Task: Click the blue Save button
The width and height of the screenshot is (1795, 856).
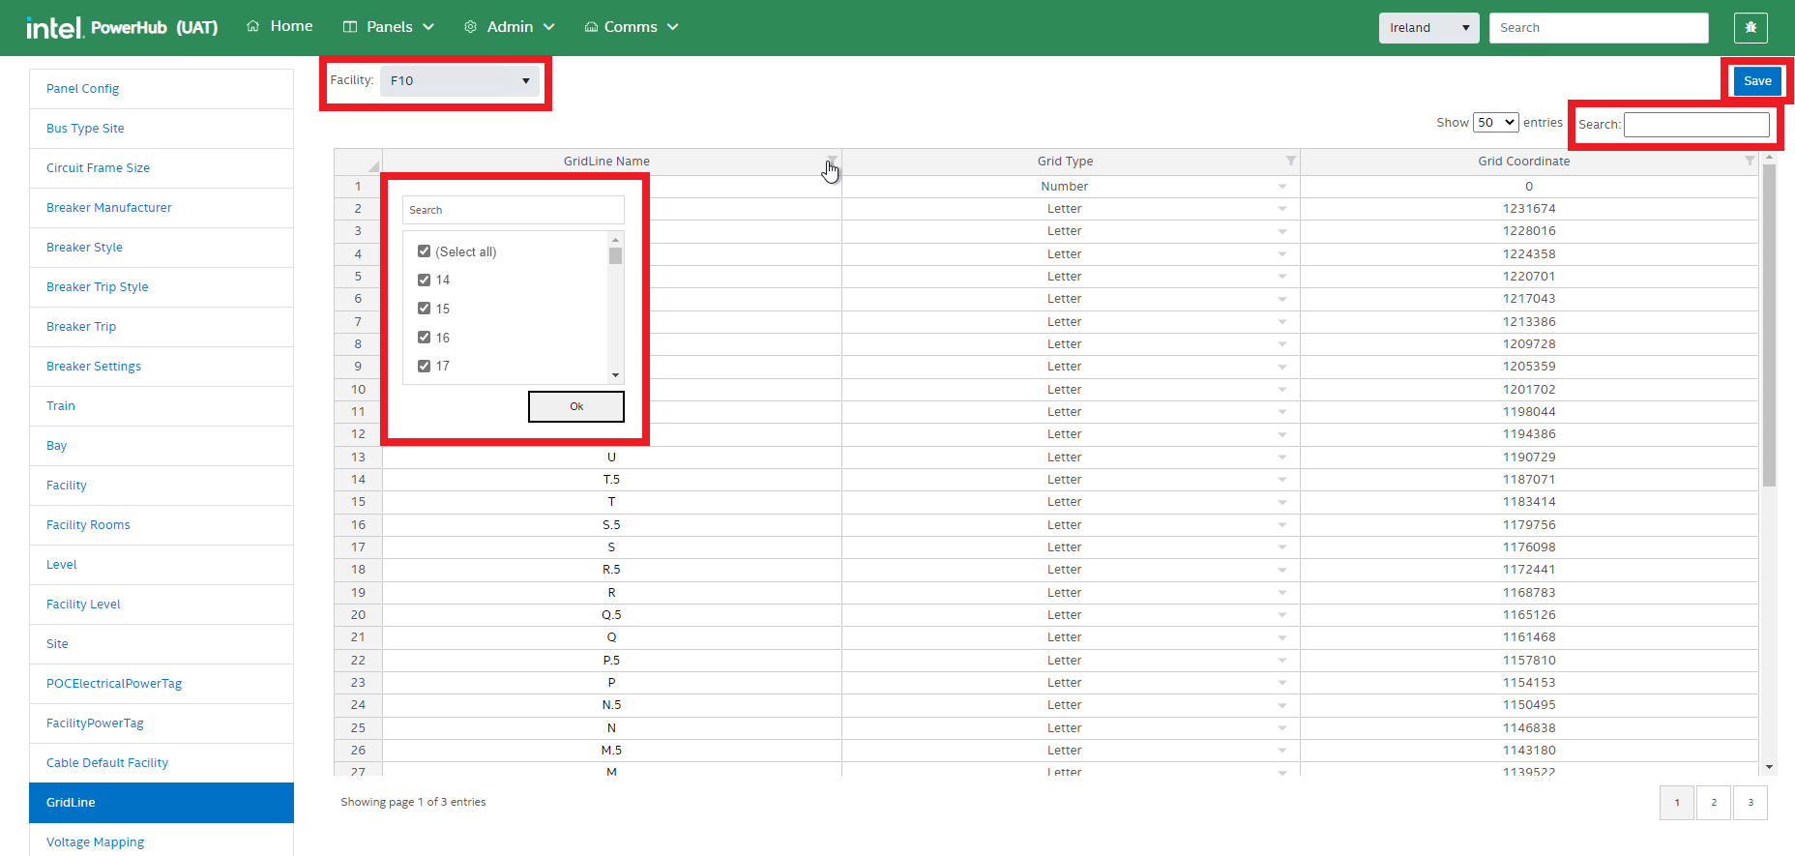Action: pyautogui.click(x=1756, y=81)
